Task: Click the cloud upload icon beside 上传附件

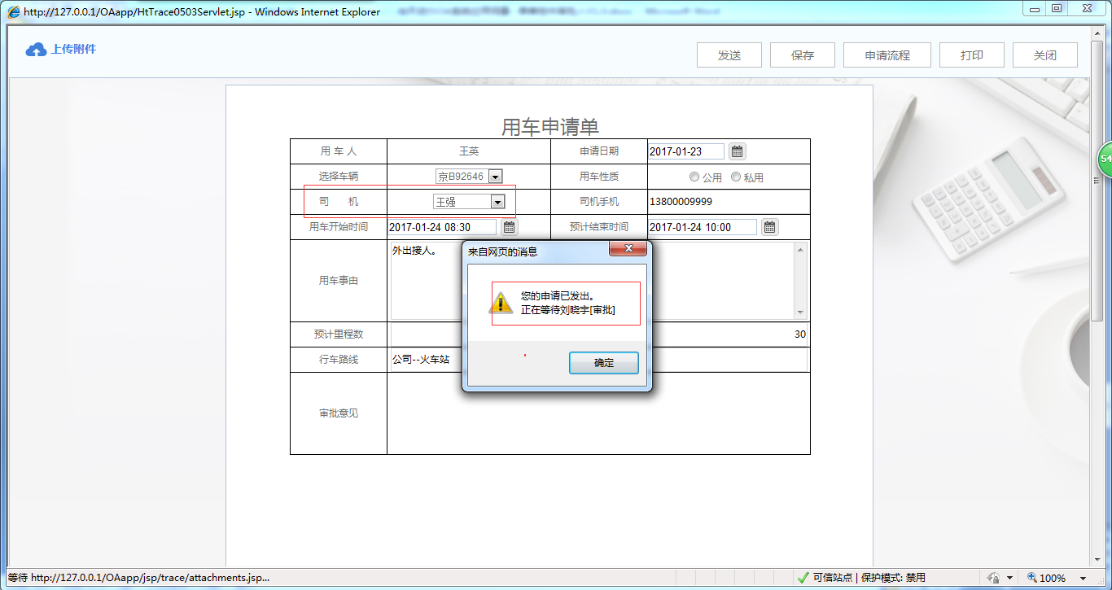Action: click(35, 49)
